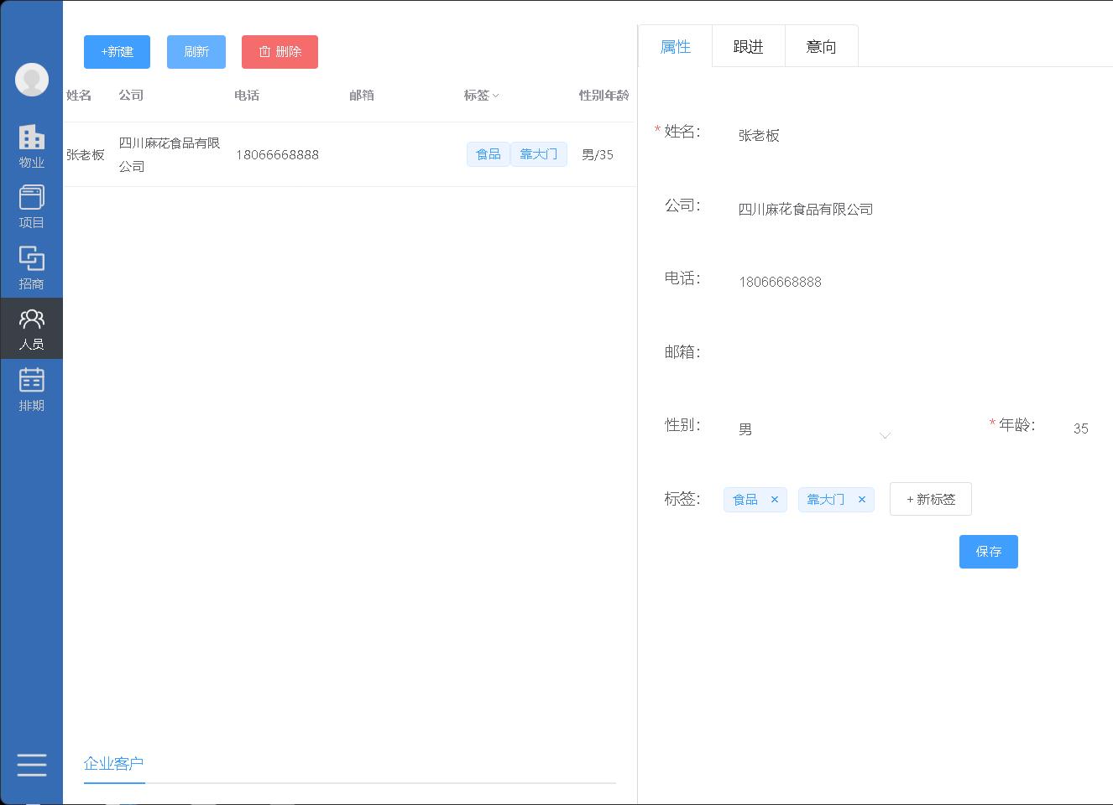Image resolution: width=1113 pixels, height=805 pixels.
Task: Add a new tag with +新标签
Action: (930, 498)
